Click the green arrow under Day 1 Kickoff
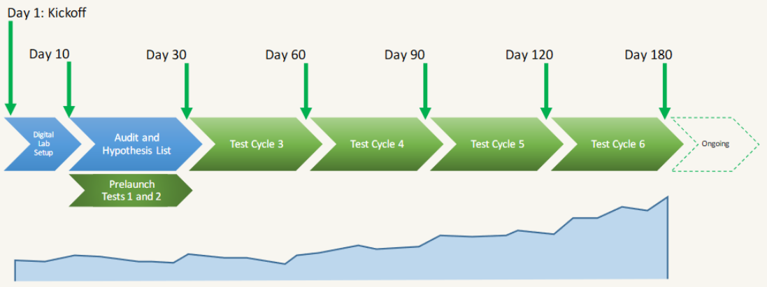Screen dimensions: 767x287 [10, 68]
